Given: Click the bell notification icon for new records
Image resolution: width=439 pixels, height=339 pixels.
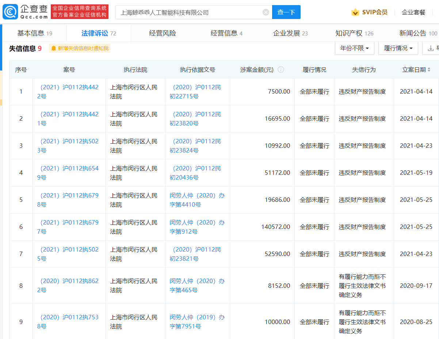Looking at the screenshot, I should pos(54,48).
